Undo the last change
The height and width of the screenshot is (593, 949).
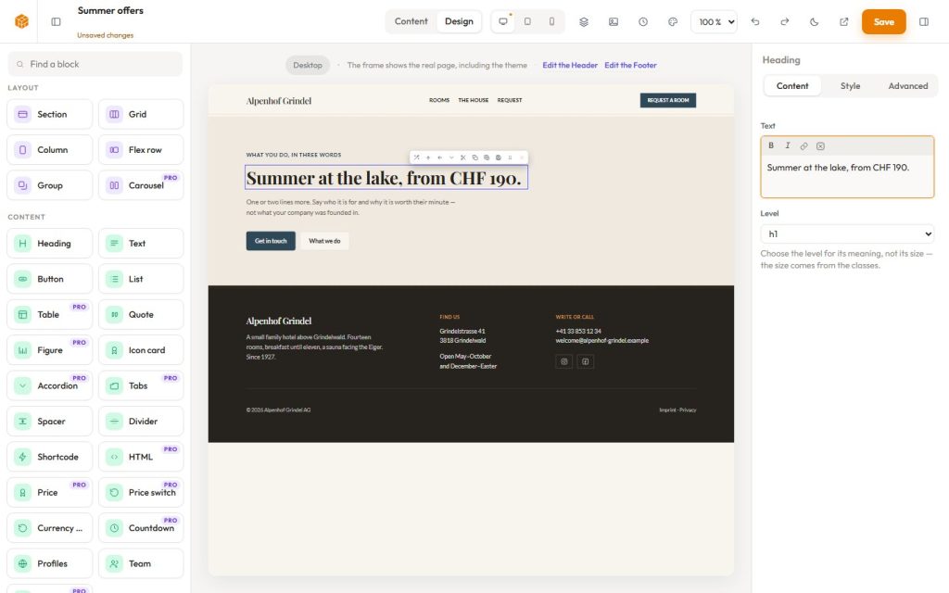point(755,22)
